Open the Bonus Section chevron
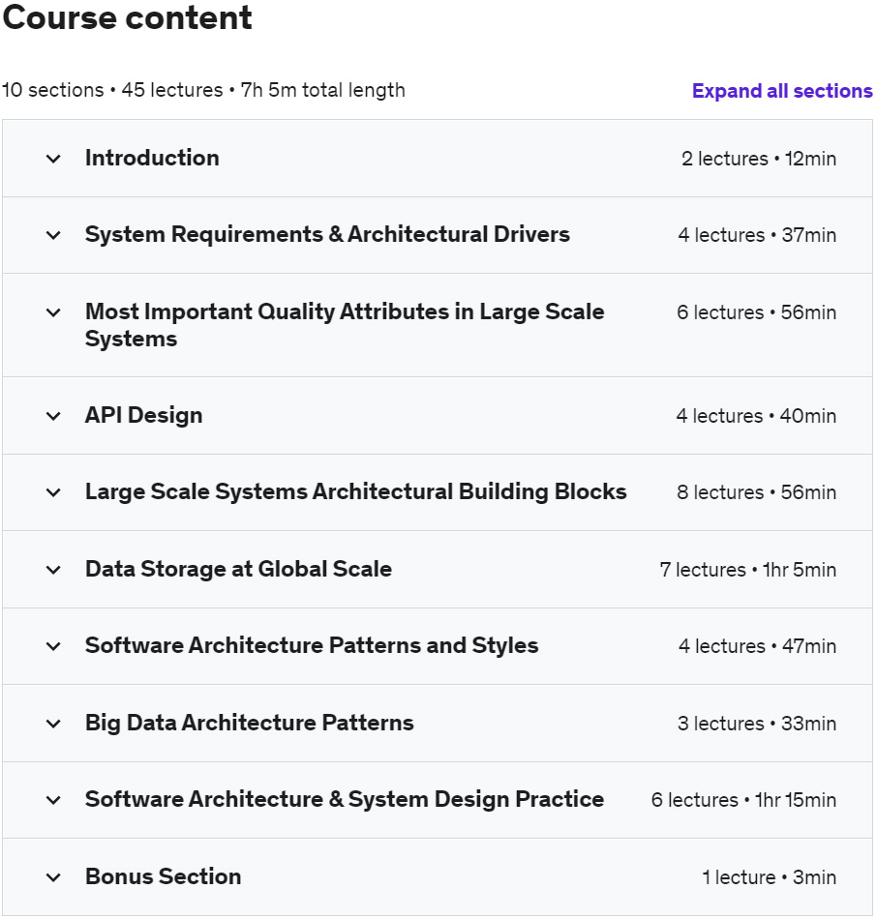This screenshot has height=919, width=876. [53, 877]
